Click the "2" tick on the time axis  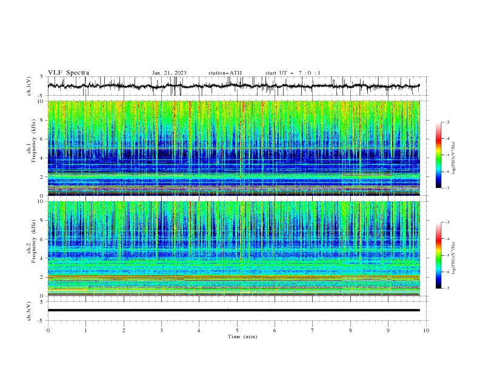[124, 330]
